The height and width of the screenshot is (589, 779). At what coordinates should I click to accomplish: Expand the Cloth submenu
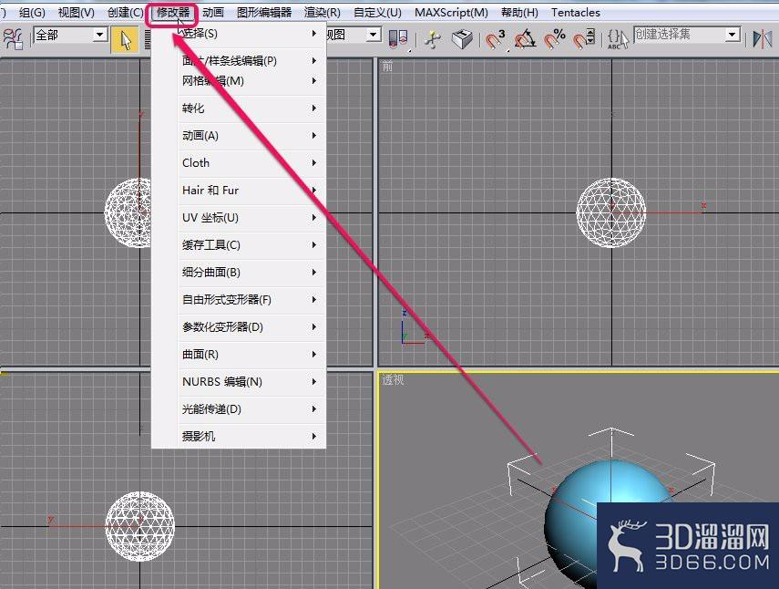pyautogui.click(x=239, y=162)
